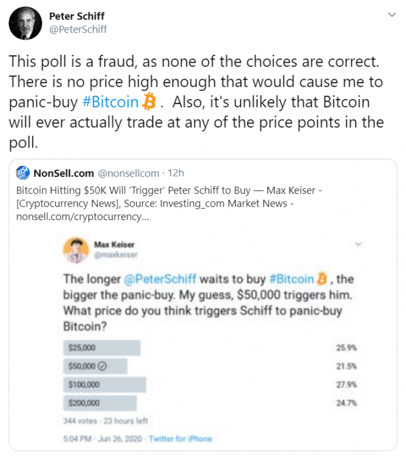Click the Peter Schiff display name

77,16
